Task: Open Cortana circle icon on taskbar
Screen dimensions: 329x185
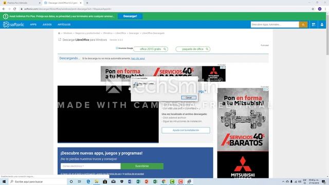Action: click(x=71, y=181)
